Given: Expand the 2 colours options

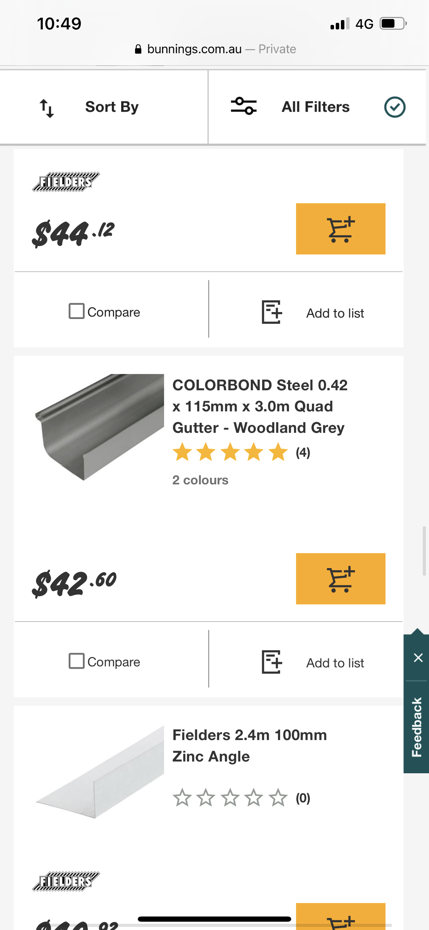Looking at the screenshot, I should [200, 480].
